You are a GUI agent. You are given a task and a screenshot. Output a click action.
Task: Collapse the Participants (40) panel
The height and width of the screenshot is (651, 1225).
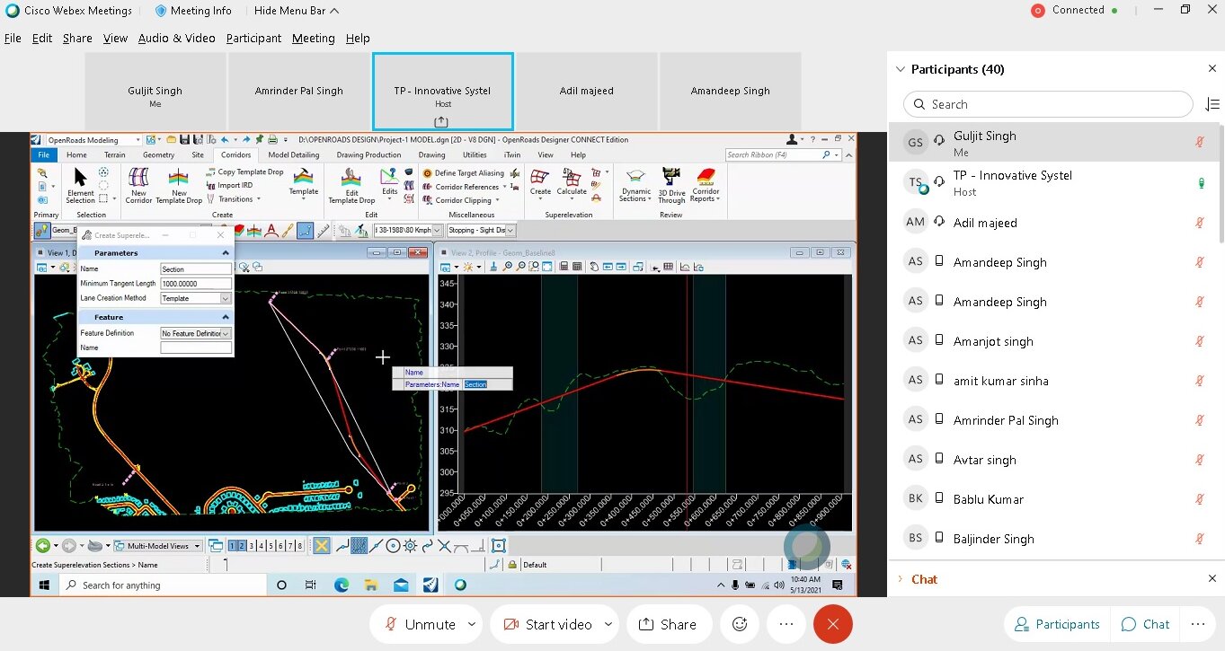click(901, 69)
